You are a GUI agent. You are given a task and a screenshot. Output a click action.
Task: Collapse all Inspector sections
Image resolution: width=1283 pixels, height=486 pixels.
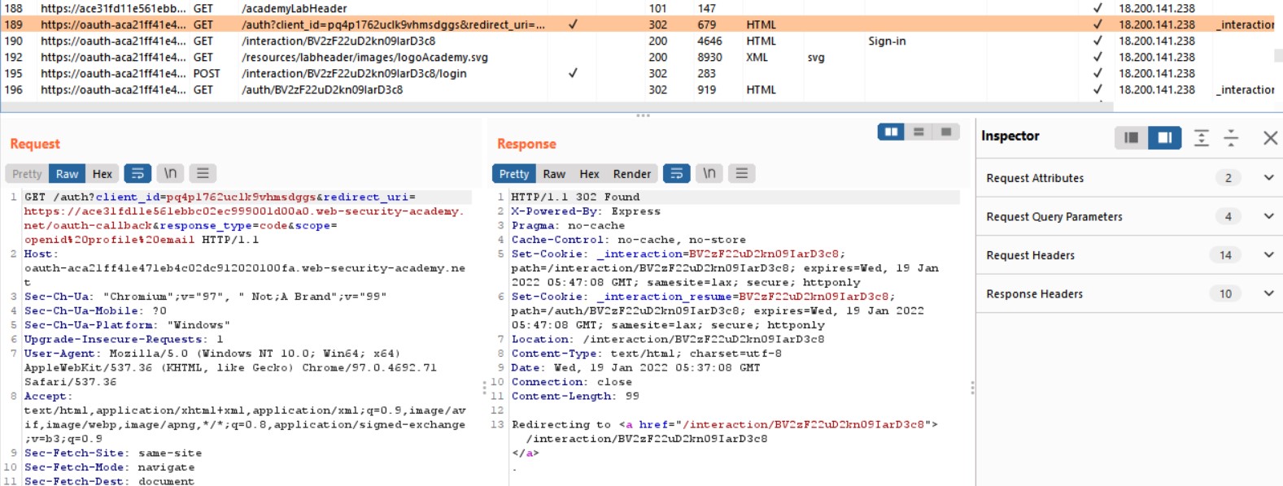tap(1231, 137)
